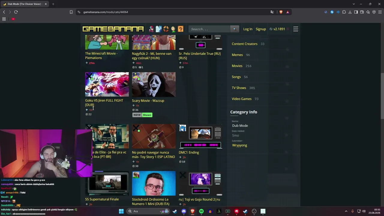This screenshot has height=216, width=384.
Task: Open the Extensions puzzle icon
Action: (344, 12)
